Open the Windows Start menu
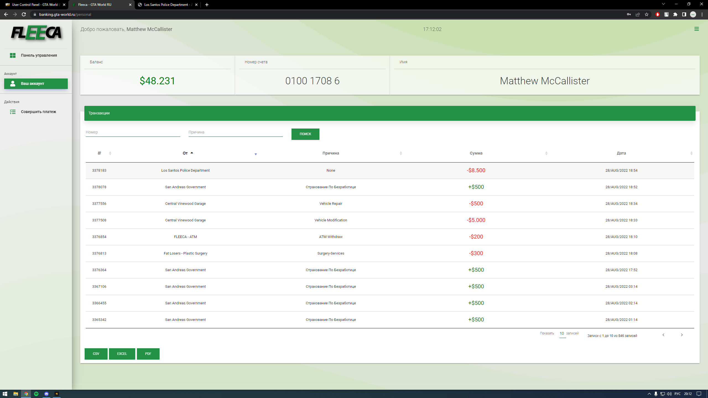The width and height of the screenshot is (708, 398). 5,394
